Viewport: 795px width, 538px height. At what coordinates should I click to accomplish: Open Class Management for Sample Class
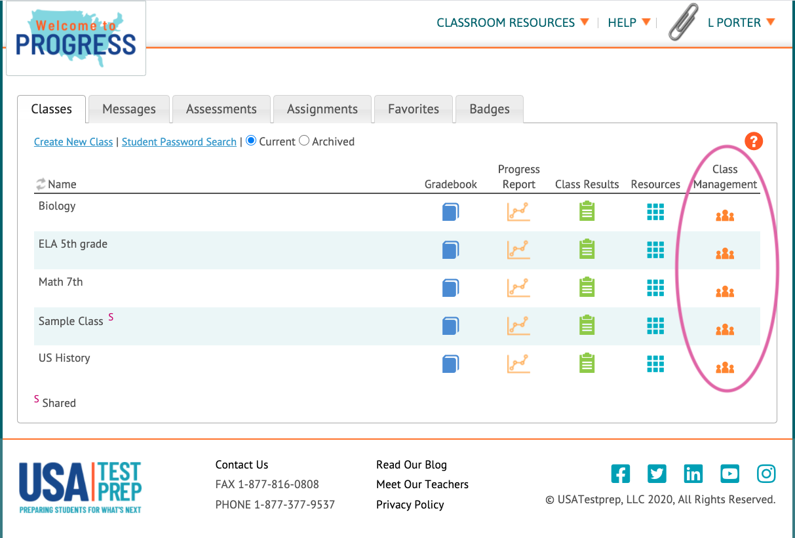(x=725, y=330)
